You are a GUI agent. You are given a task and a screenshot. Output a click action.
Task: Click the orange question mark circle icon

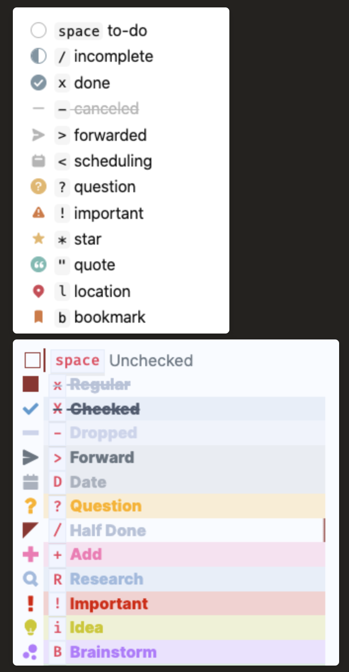[38, 187]
